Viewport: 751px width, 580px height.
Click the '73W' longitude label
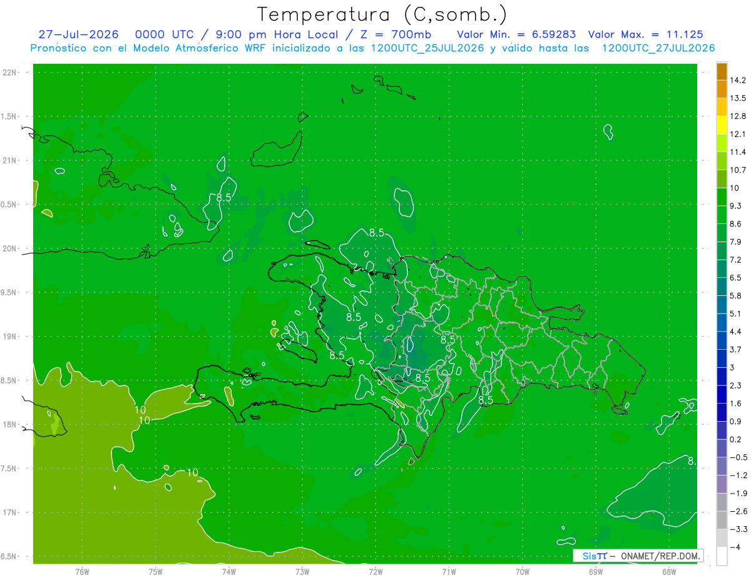coord(302,572)
